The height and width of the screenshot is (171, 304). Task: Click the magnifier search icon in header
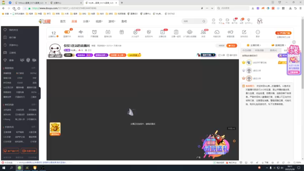pos(204,21)
